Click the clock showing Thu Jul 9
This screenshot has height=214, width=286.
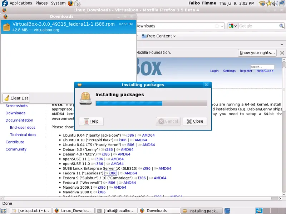(237, 3)
